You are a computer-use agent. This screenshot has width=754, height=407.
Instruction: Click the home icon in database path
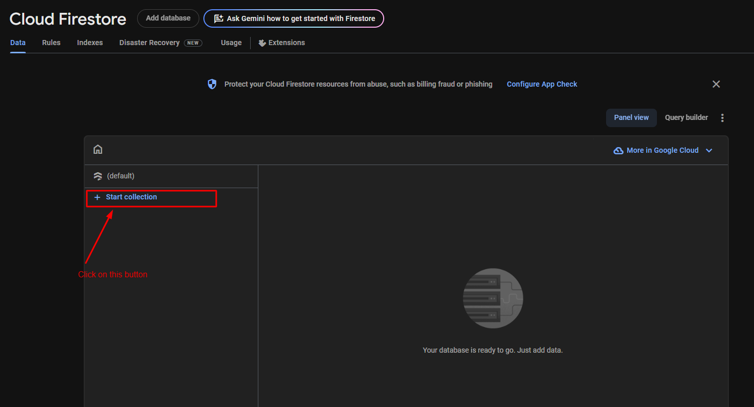point(98,150)
